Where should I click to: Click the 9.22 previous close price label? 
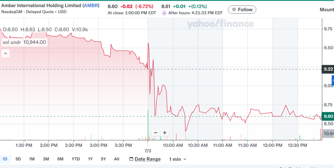click(x=328, y=69)
